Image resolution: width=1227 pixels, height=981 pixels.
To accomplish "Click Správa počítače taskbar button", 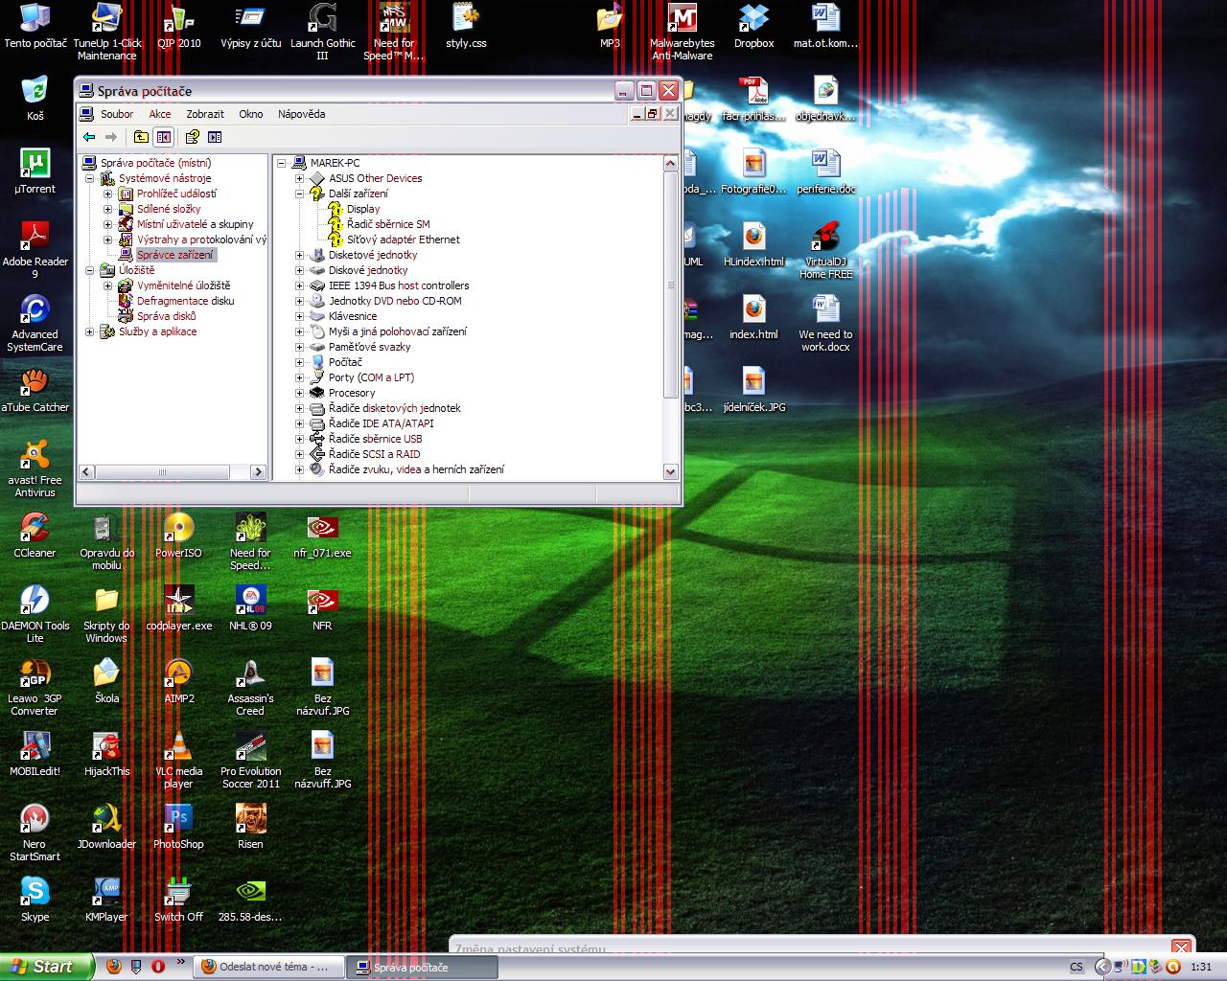I will (422, 967).
